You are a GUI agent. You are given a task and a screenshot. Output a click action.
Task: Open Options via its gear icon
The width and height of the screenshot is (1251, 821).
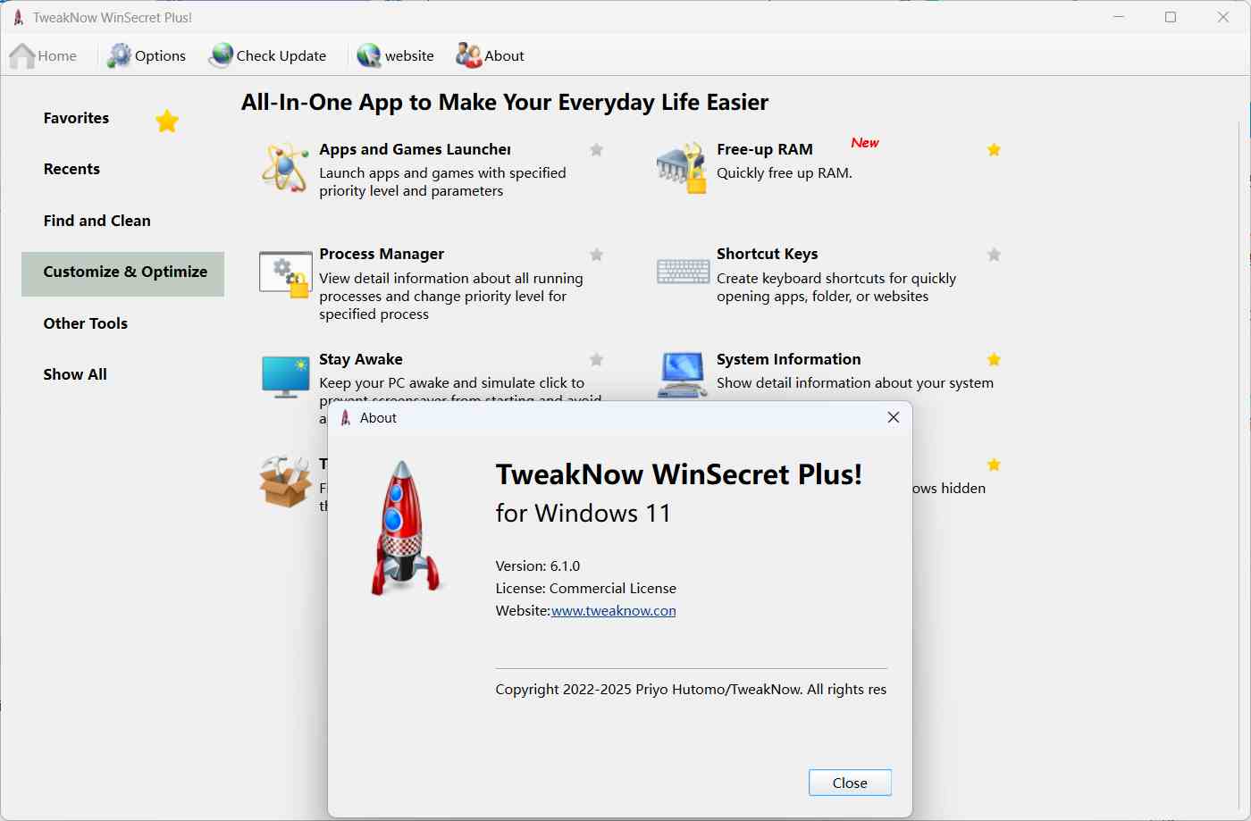click(119, 56)
